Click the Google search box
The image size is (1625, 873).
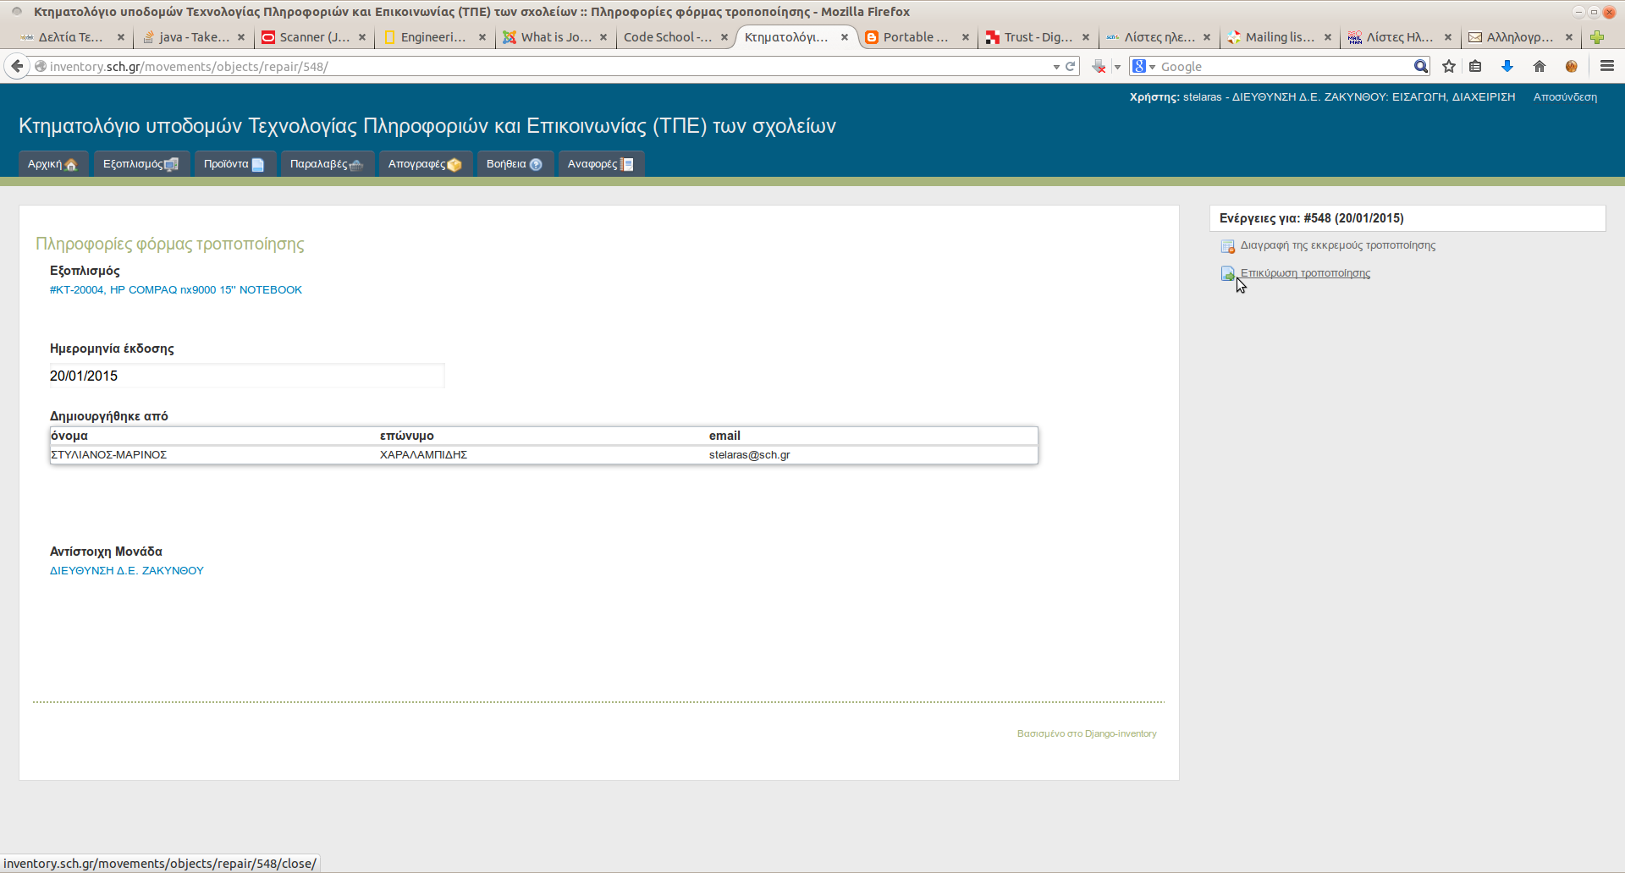point(1285,66)
